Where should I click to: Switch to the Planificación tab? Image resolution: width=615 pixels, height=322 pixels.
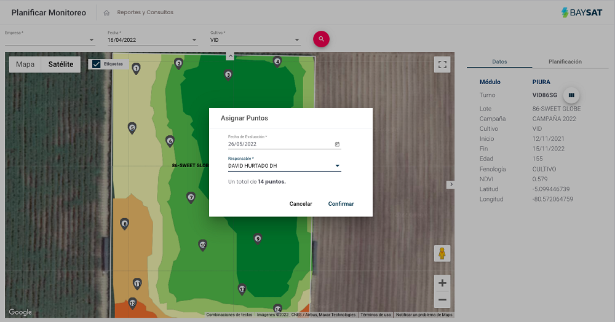pos(565,61)
